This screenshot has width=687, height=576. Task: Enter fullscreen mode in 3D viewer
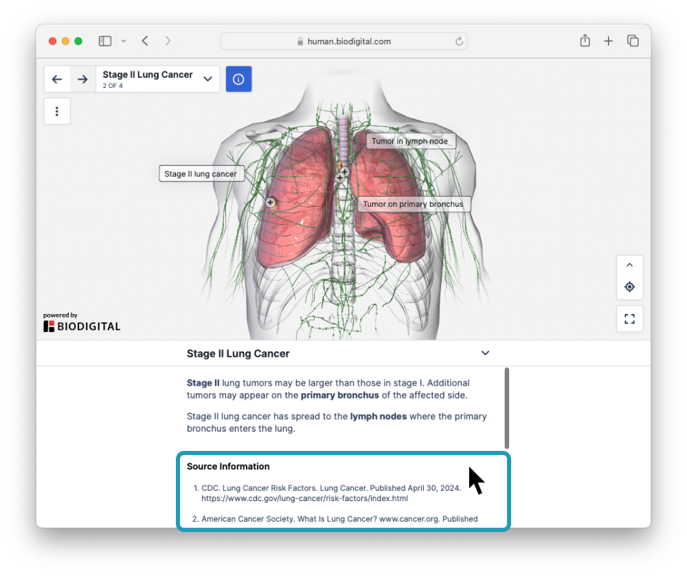629,319
